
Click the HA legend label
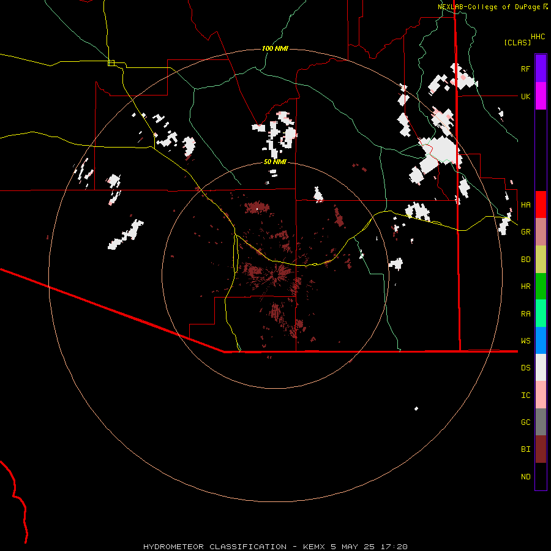click(x=525, y=204)
